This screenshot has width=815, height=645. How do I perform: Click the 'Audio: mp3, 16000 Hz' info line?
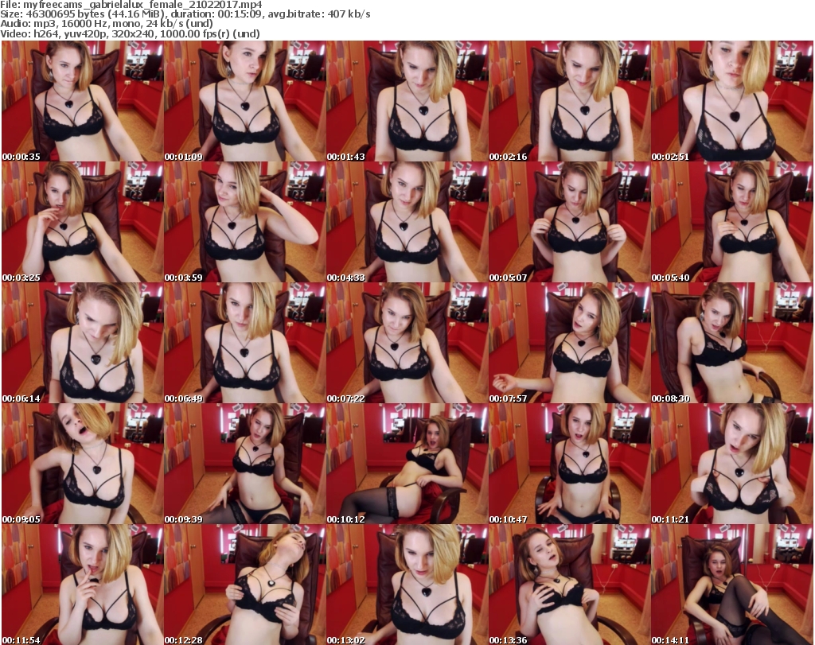[107, 24]
